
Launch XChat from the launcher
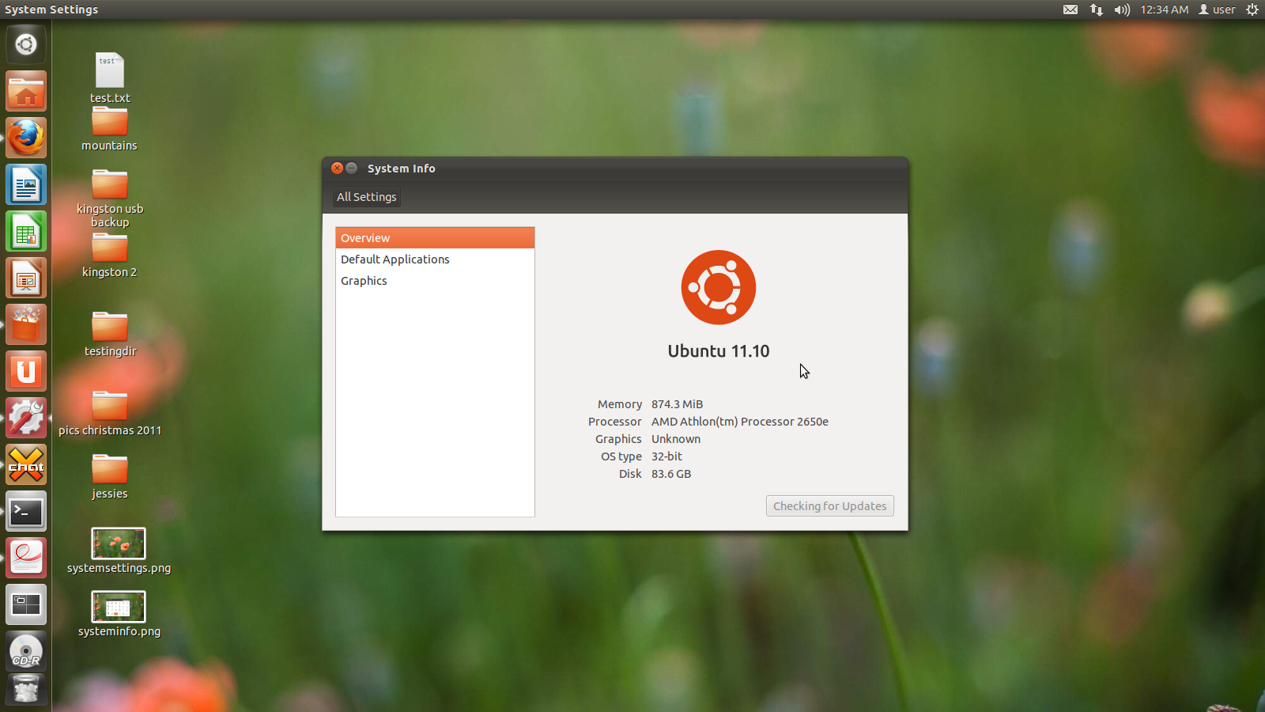[26, 465]
